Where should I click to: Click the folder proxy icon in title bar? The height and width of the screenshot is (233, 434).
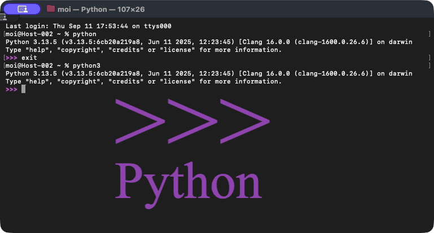click(50, 9)
